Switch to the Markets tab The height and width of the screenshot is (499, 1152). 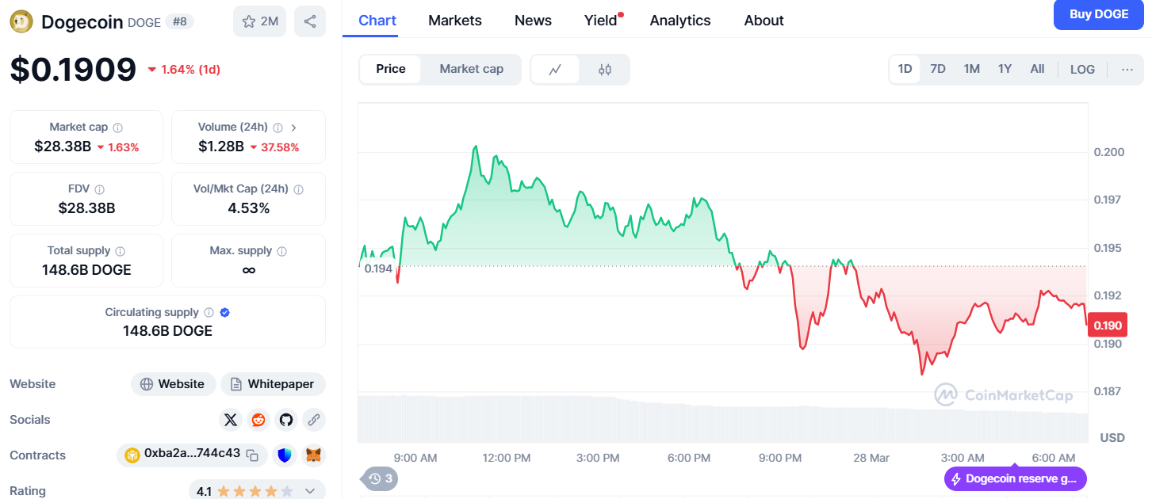coord(455,21)
